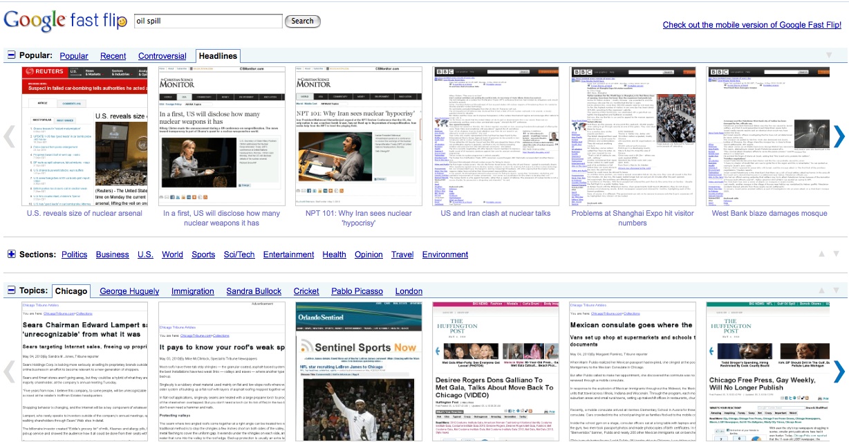
Task: Flip to next Chicago topic page
Action: (839, 371)
